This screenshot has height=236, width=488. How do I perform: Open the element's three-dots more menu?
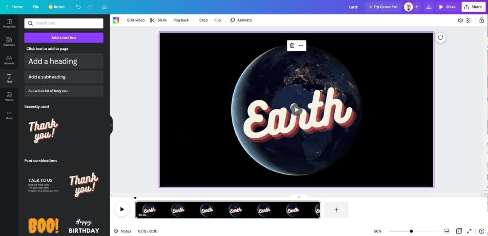[301, 45]
